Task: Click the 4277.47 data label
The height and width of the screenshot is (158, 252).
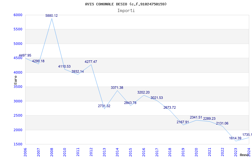Action: click(91, 62)
